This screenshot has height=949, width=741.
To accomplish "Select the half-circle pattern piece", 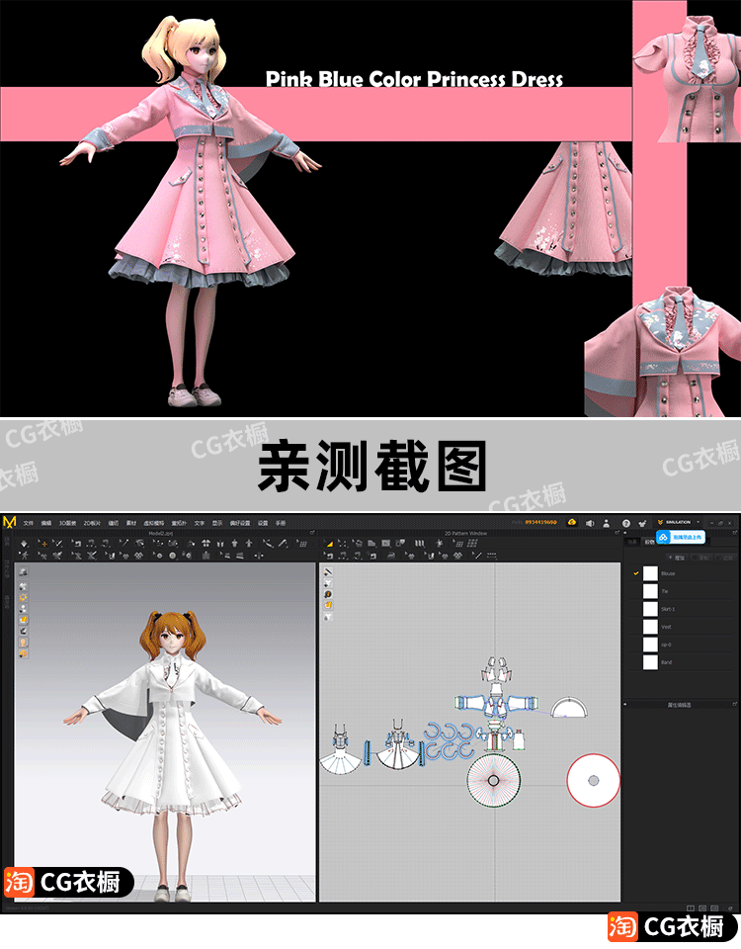I will point(570,707).
